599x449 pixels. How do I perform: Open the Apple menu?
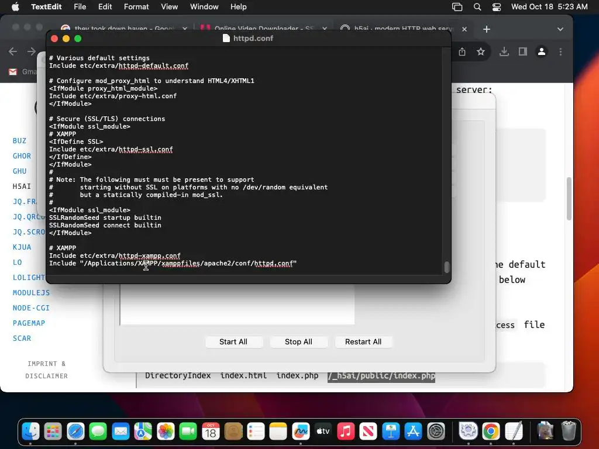click(15, 7)
